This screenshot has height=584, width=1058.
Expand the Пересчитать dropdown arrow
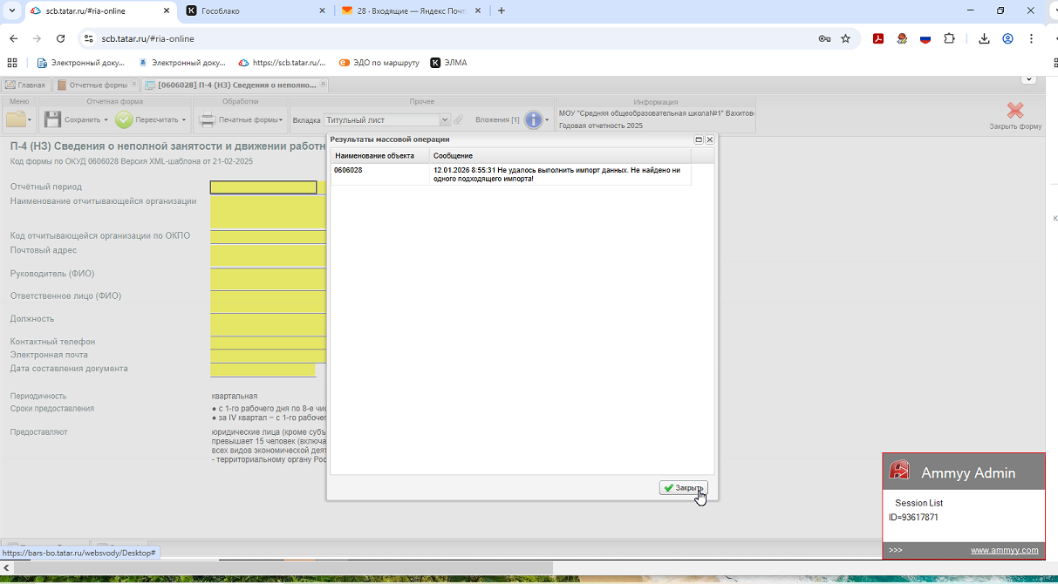coord(183,120)
